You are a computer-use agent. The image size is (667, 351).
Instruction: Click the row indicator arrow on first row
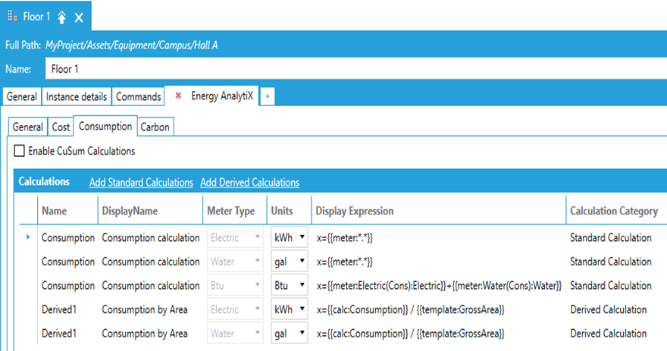pos(28,237)
